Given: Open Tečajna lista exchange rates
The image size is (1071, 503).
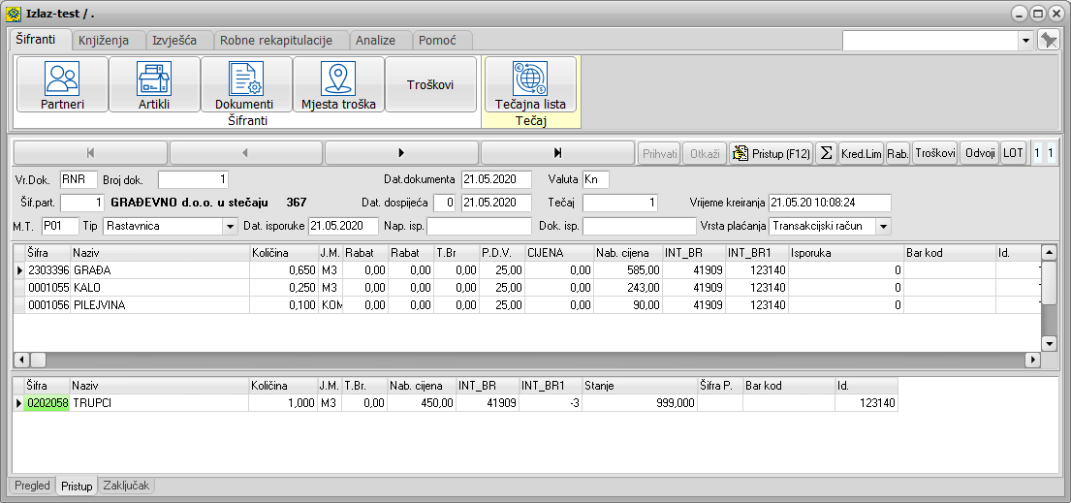Looking at the screenshot, I should [x=530, y=84].
